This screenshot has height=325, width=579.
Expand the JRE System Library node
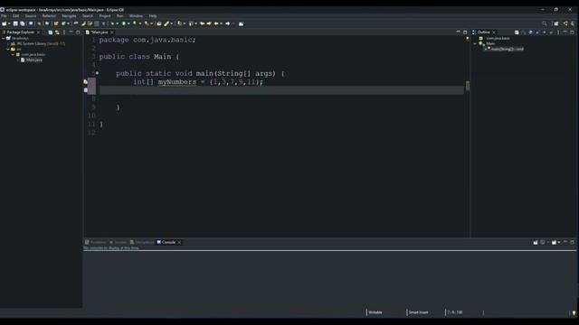point(8,43)
